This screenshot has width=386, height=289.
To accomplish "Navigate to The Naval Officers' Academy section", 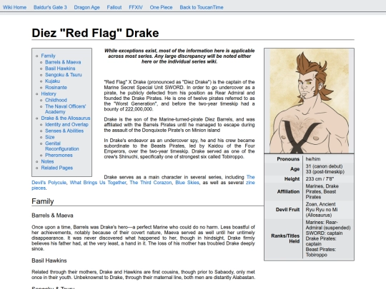I will click(x=66, y=109).
